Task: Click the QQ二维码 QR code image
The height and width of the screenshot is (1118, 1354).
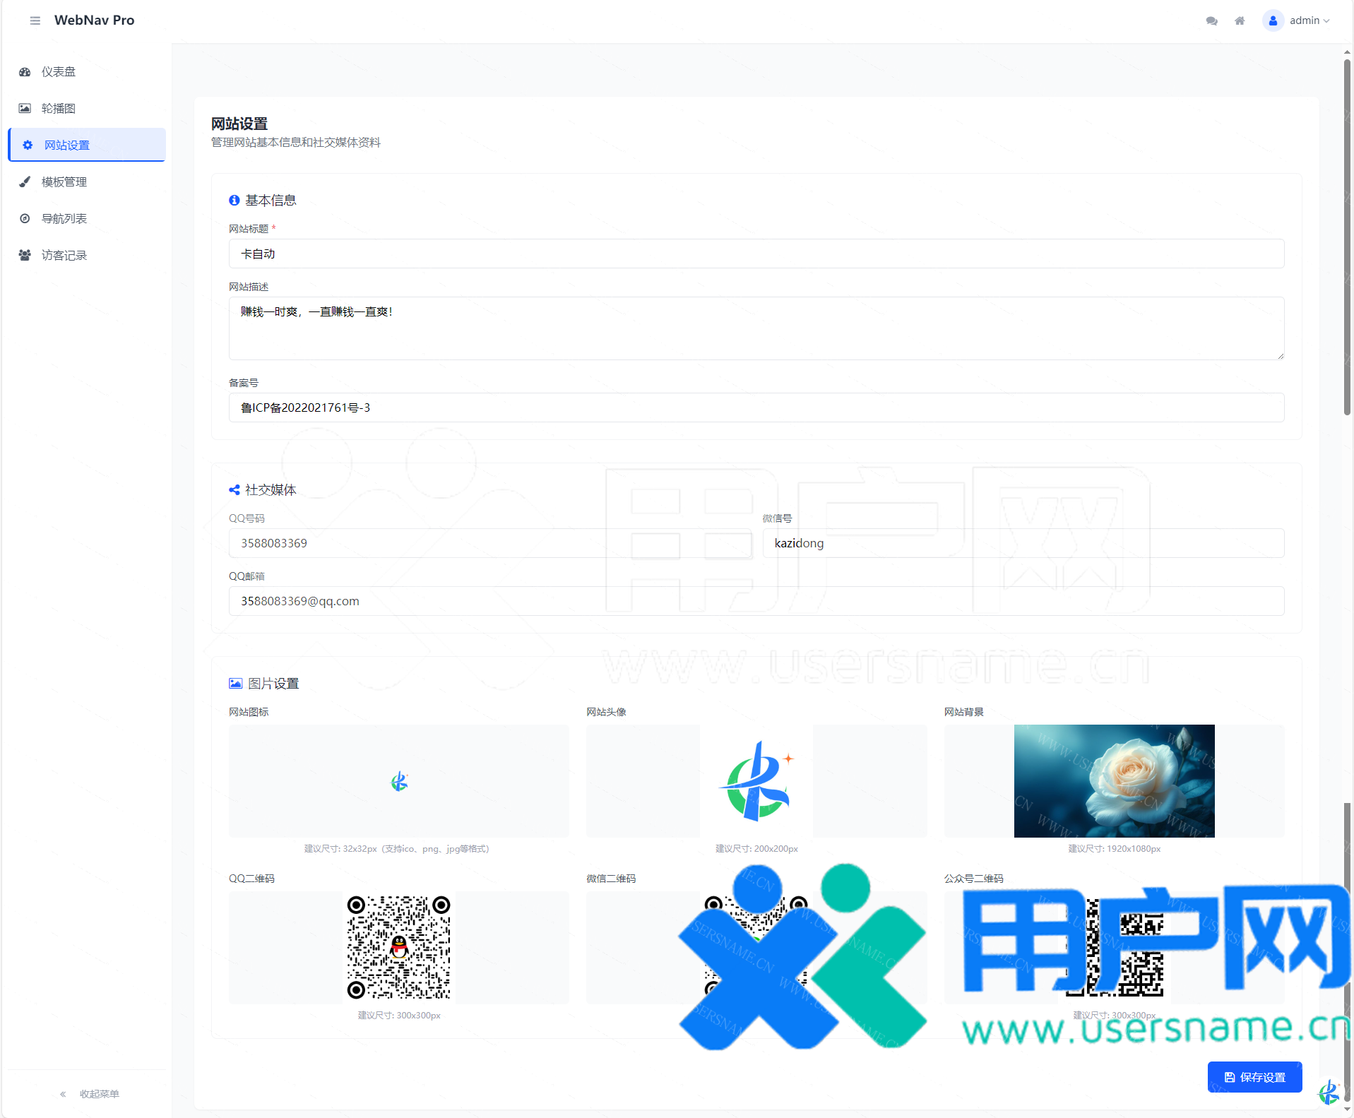Action: pos(398,947)
